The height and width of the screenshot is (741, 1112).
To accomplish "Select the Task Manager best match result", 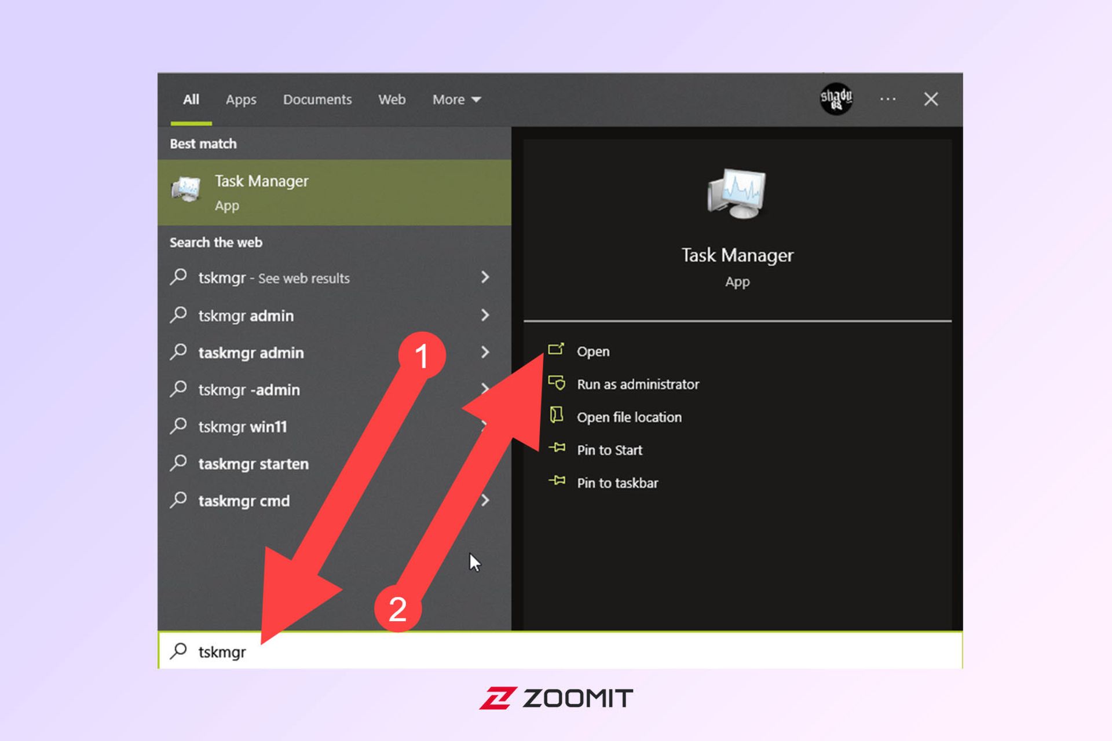I will pos(334,192).
